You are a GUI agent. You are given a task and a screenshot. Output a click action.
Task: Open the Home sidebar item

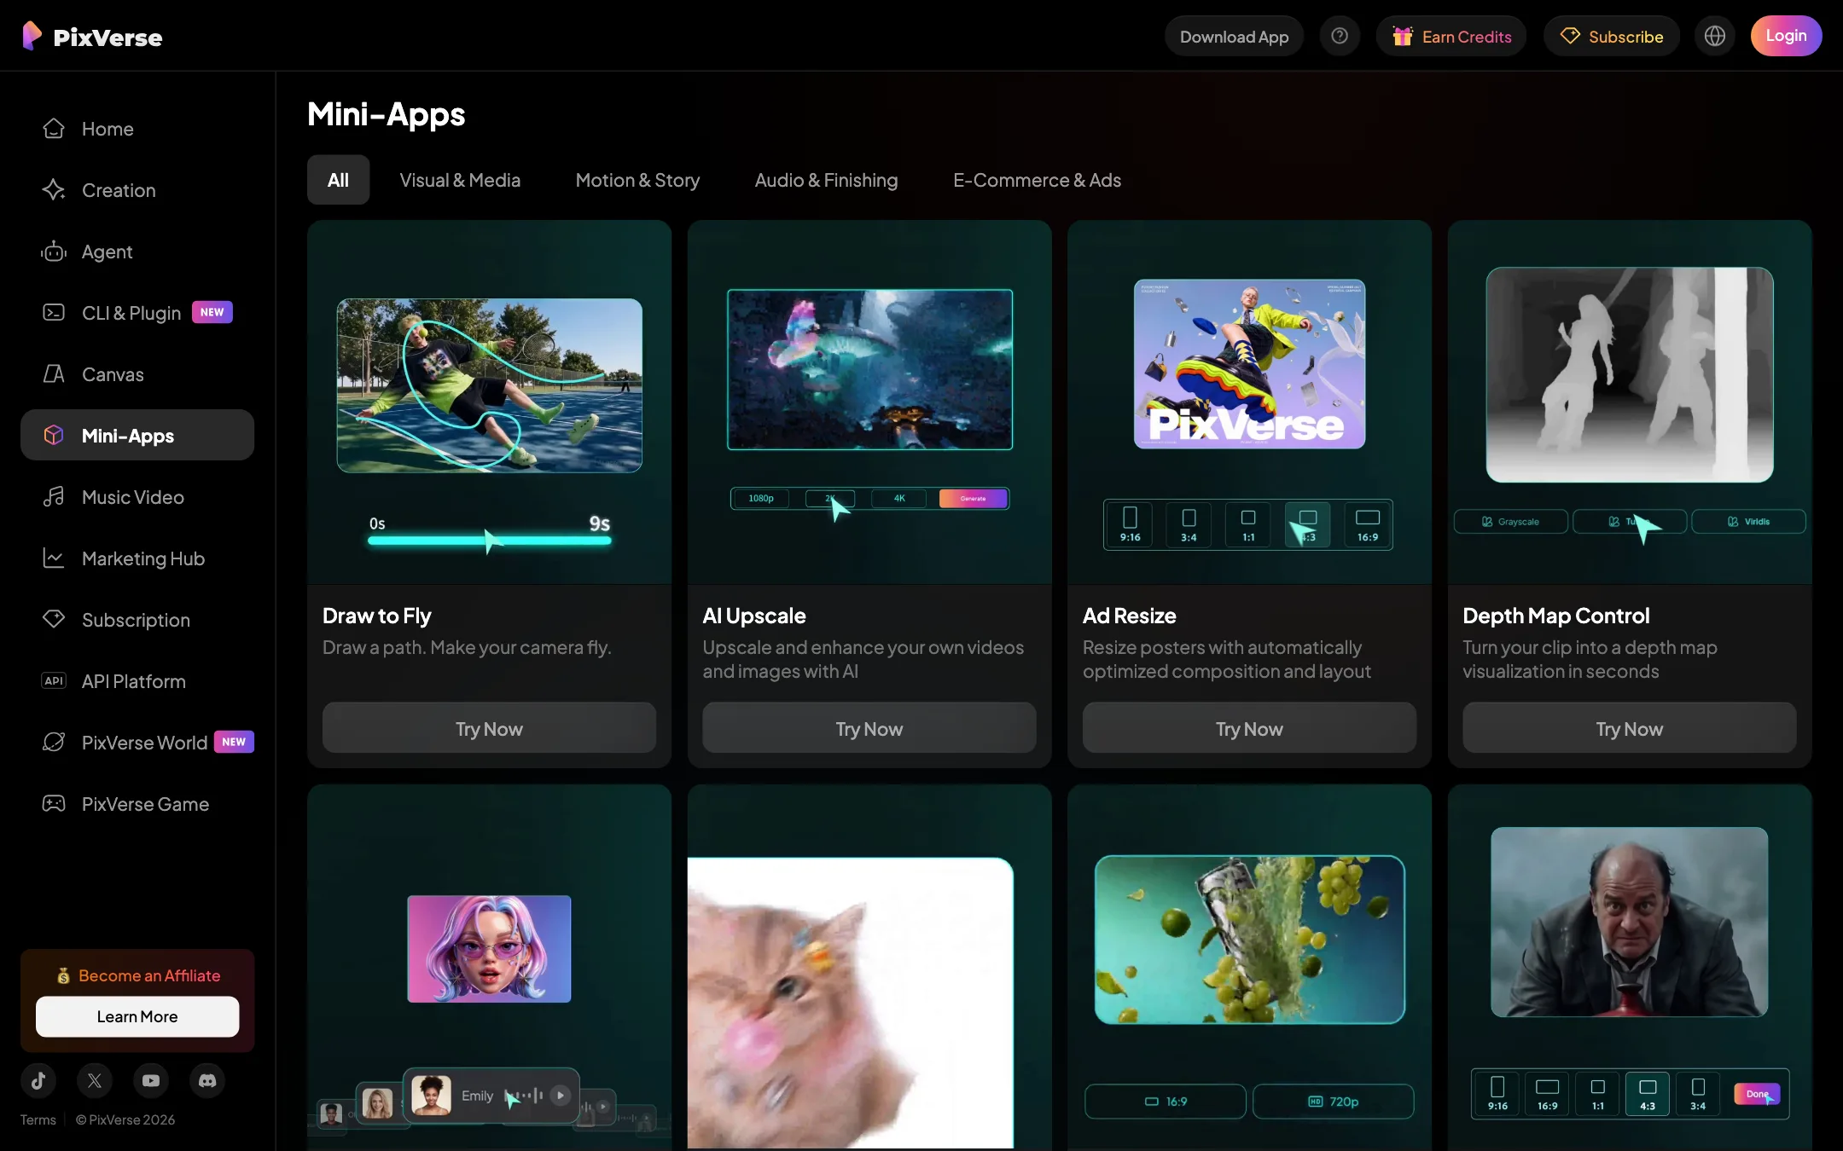tap(137, 129)
